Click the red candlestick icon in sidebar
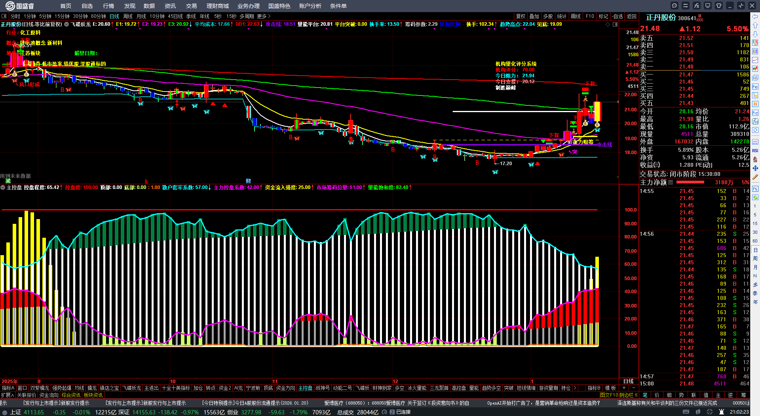The height and width of the screenshot is (416, 760). coord(755,69)
